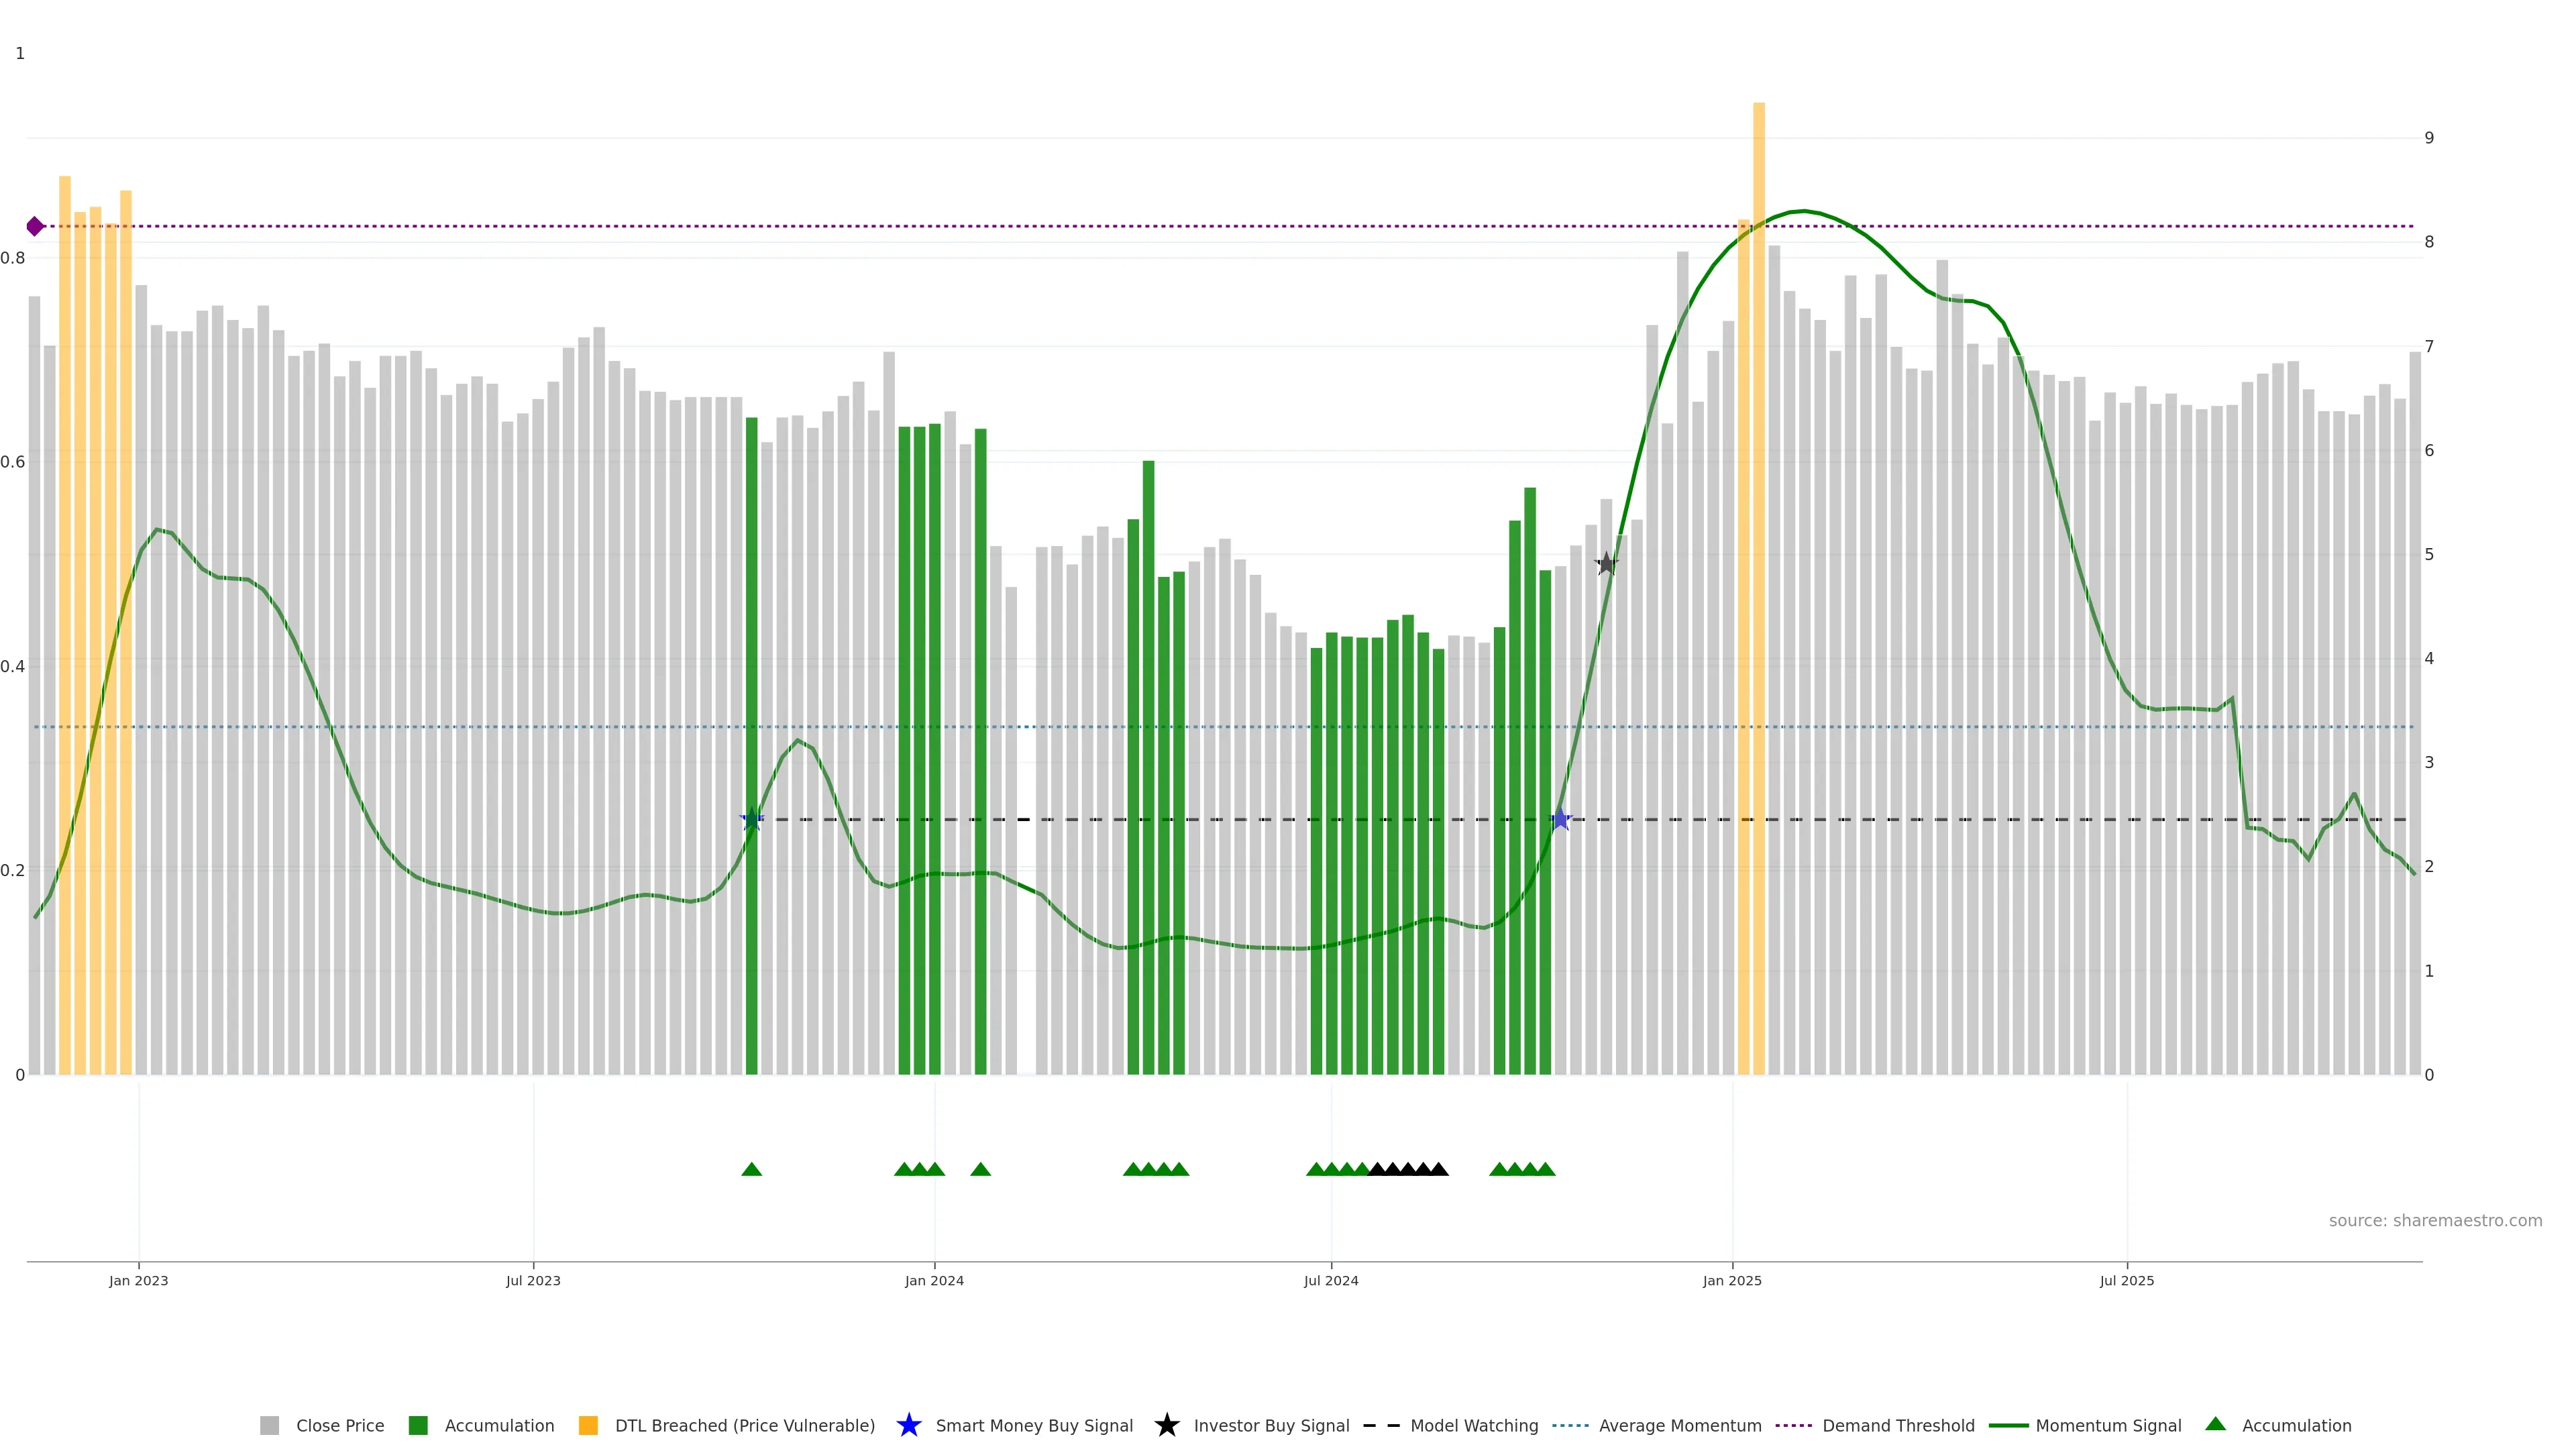The width and height of the screenshot is (2576, 1449).
Task: Hide the Momentum Signal line via legend
Action: [x=2107, y=1425]
